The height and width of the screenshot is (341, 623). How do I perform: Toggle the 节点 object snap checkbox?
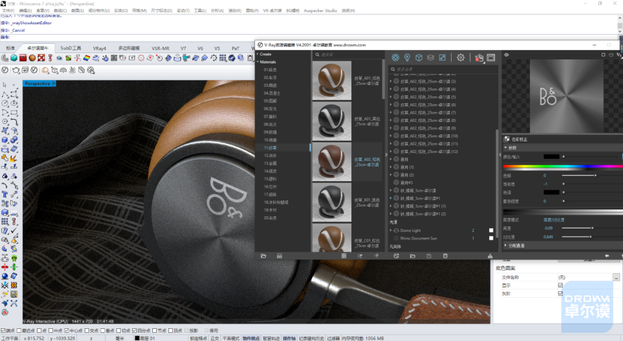click(x=155, y=331)
